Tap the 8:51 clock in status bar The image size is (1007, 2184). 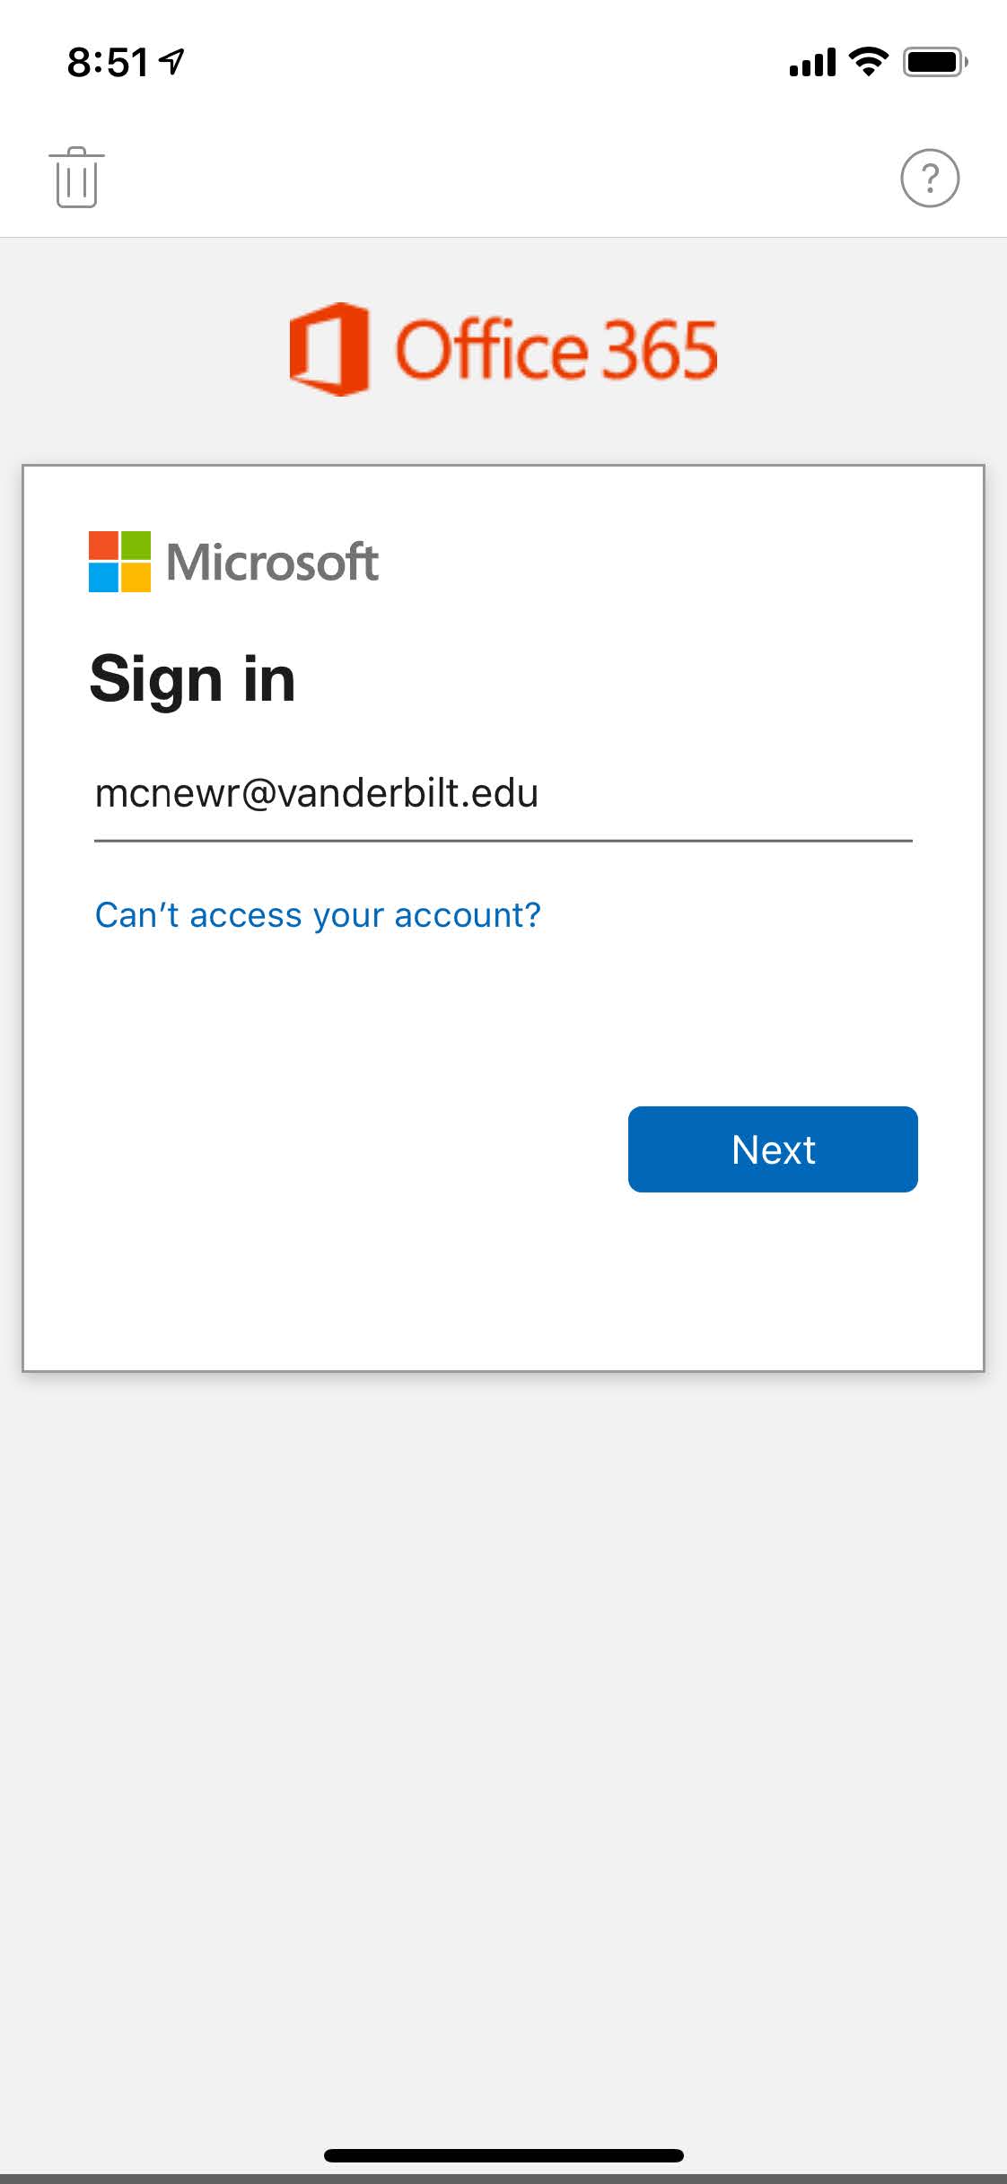[x=107, y=63]
